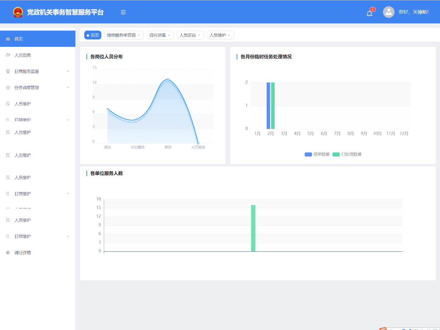Click the 您好 user greeting text
The image size is (440, 330).
413,12
